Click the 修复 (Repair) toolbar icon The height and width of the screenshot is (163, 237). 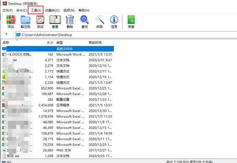click(131, 21)
